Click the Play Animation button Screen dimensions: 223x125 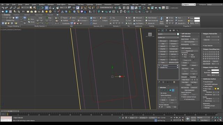coord(177,118)
